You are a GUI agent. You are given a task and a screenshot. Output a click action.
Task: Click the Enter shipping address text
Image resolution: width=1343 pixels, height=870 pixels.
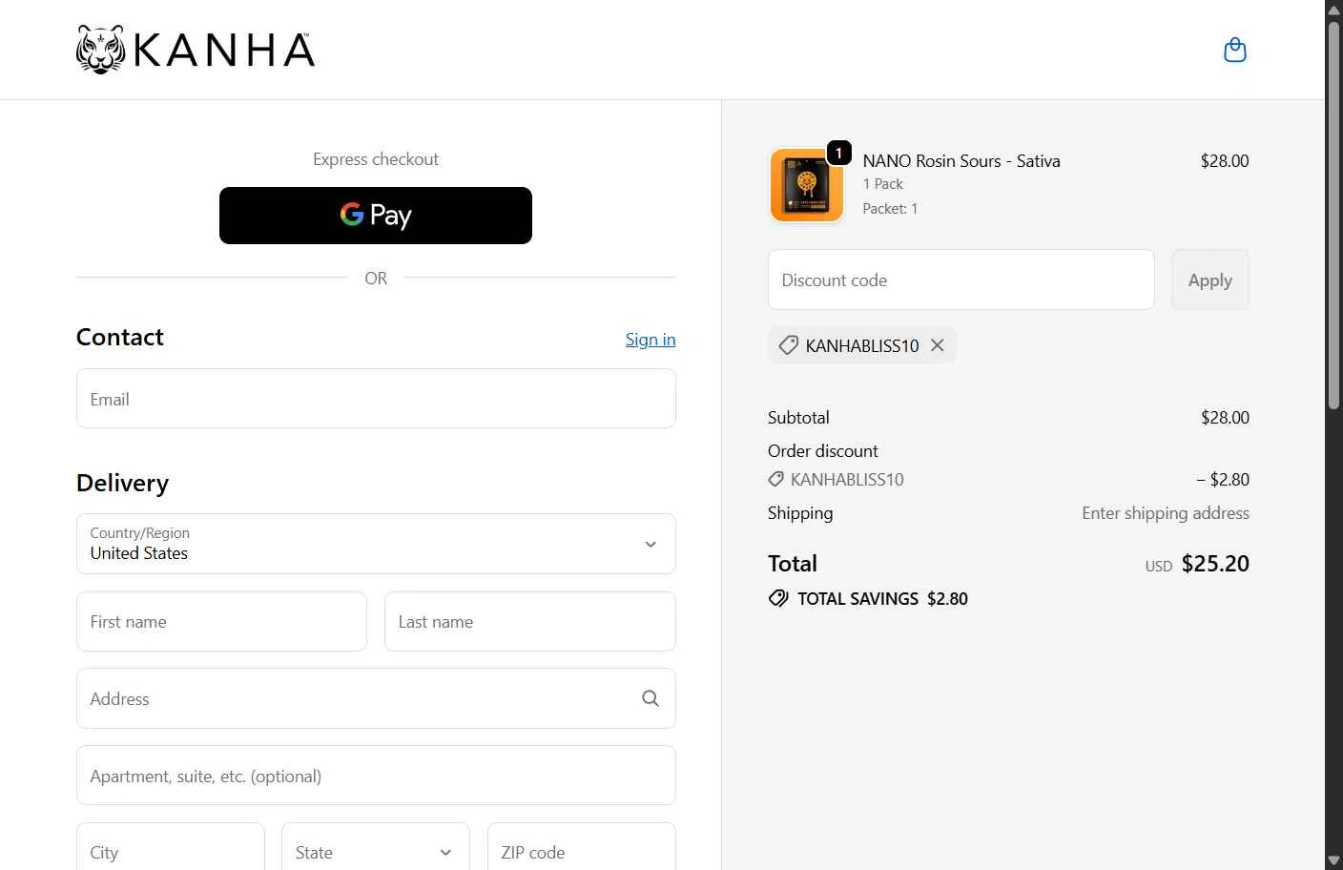(x=1166, y=513)
